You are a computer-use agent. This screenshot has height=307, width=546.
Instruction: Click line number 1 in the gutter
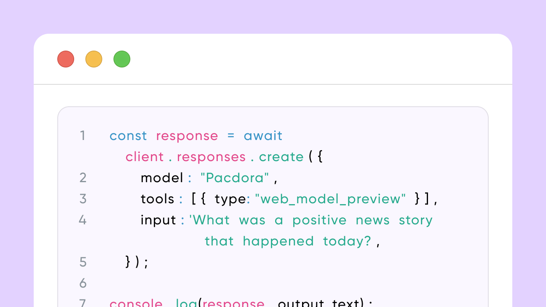pyautogui.click(x=83, y=135)
